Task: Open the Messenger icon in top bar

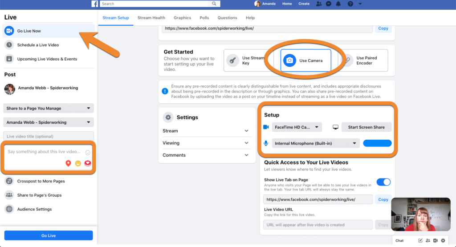Action: point(329,4)
